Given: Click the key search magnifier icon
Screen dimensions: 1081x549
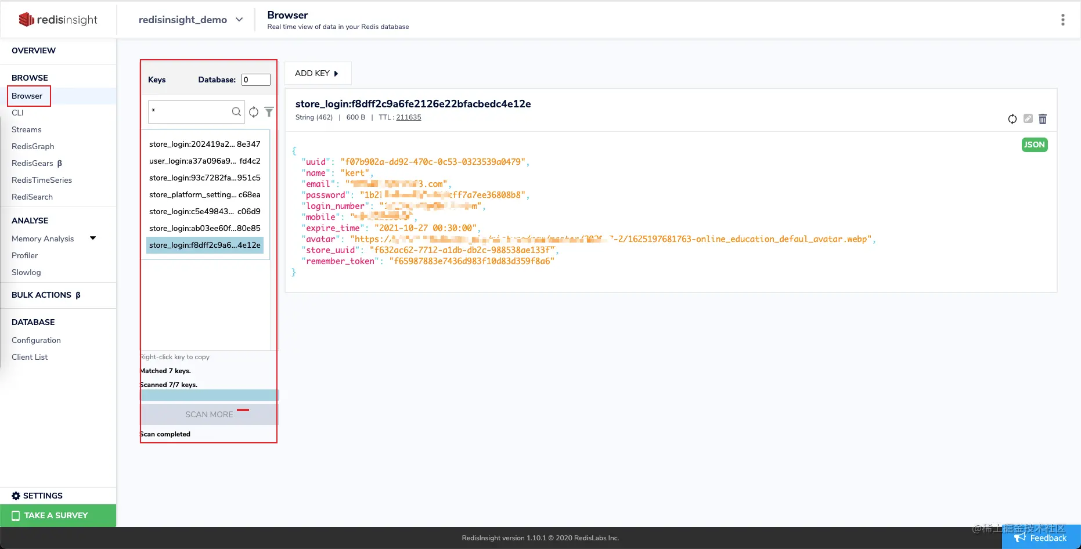Looking at the screenshot, I should pos(236,112).
